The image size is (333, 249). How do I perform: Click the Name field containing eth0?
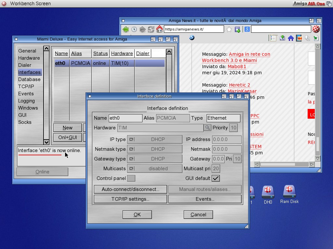(125, 118)
